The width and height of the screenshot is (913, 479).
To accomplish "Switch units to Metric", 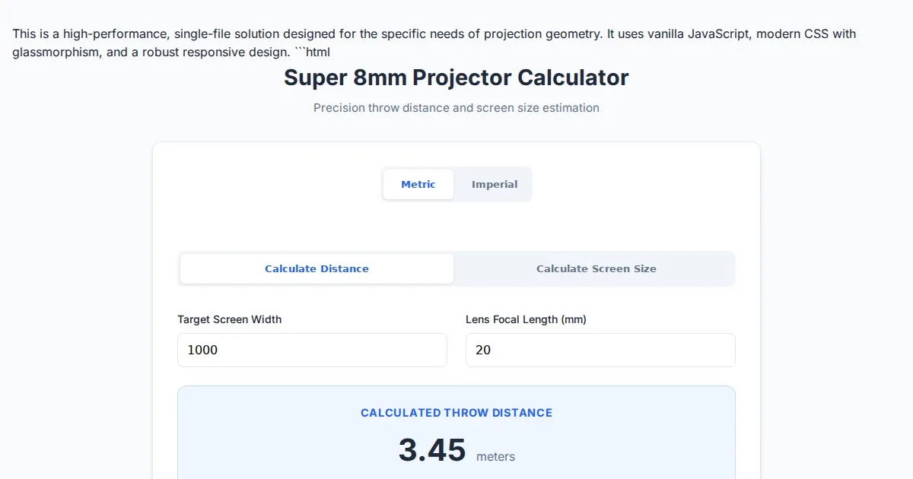I will [x=418, y=185].
